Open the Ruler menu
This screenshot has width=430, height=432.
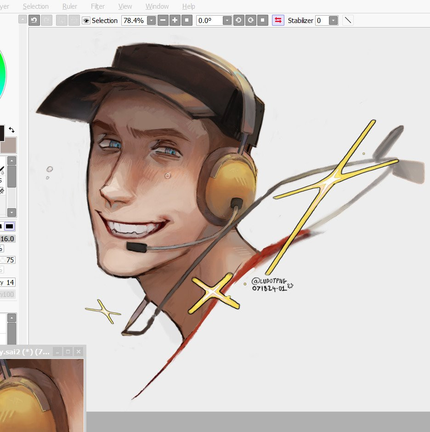pyautogui.click(x=69, y=6)
